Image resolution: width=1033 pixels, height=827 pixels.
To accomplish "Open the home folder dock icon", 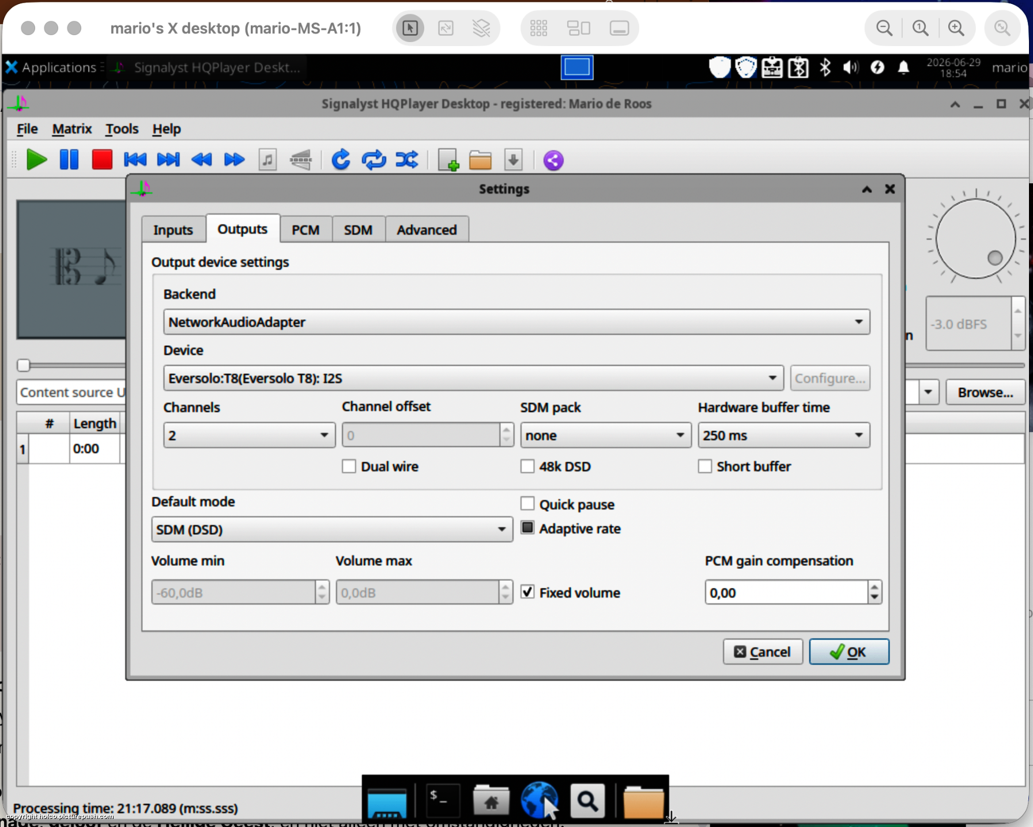I will coord(491,800).
